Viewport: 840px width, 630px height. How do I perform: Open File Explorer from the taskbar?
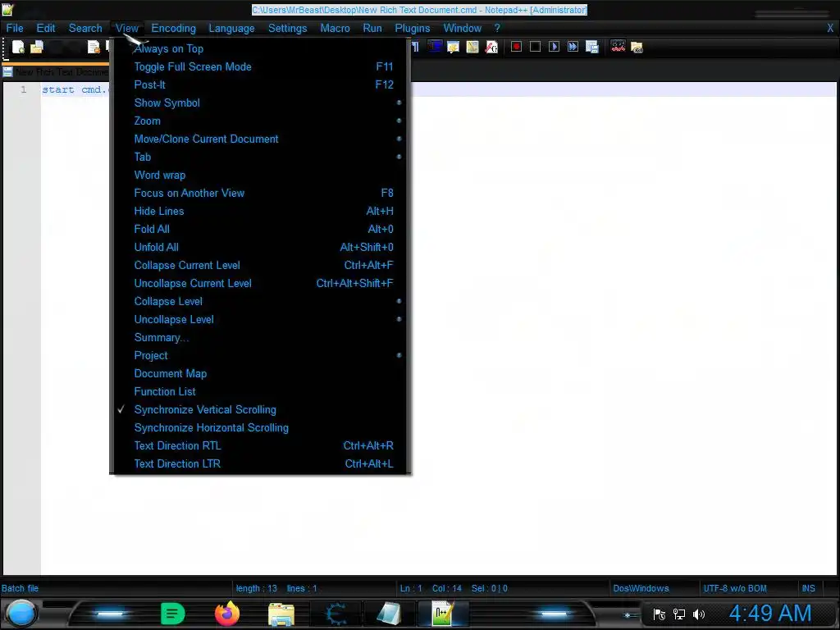point(281,614)
